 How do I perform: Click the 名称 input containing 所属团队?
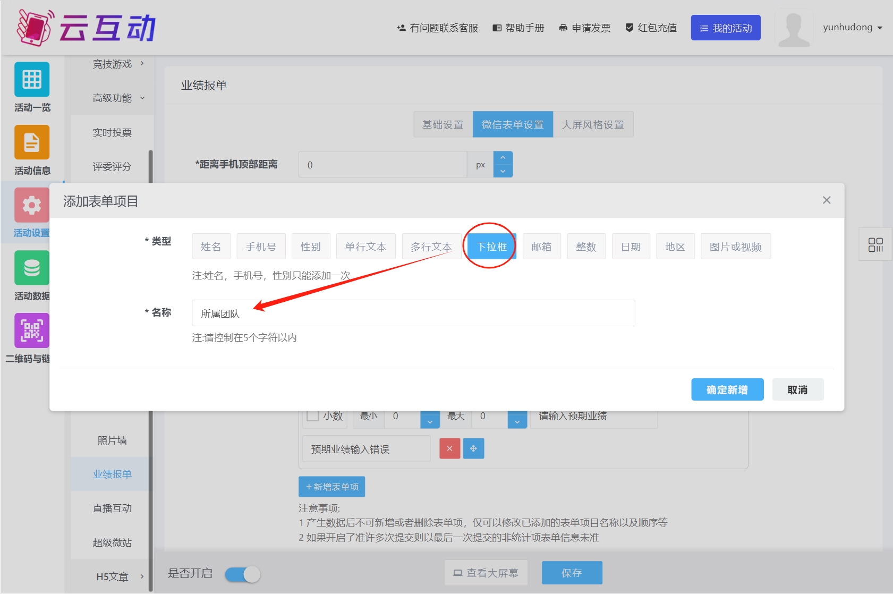413,313
